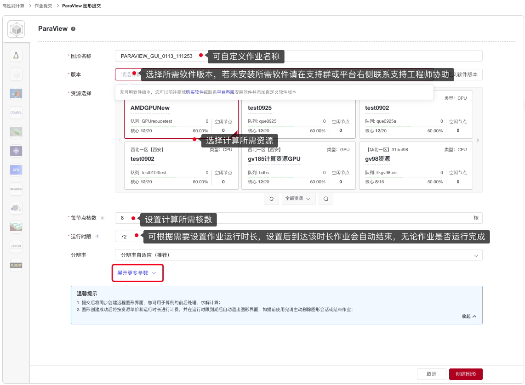The width and height of the screenshot is (525, 385).
Task: Select the AMDGPUNew resource card
Action: pyautogui.click(x=181, y=119)
